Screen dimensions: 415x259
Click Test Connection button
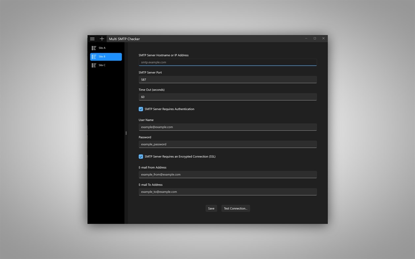coord(235,208)
